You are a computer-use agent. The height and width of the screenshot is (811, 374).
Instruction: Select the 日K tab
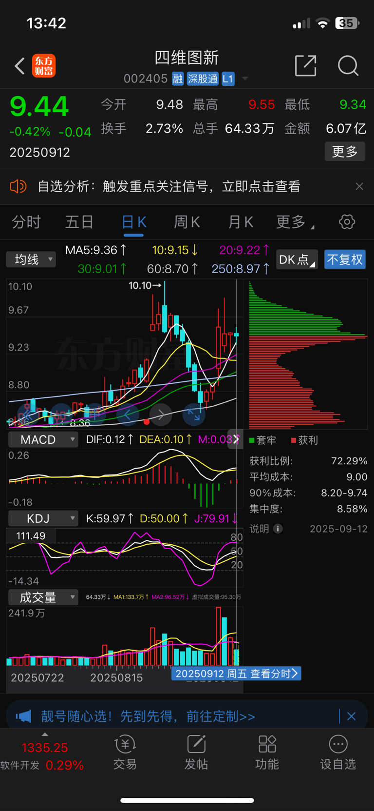point(133,222)
